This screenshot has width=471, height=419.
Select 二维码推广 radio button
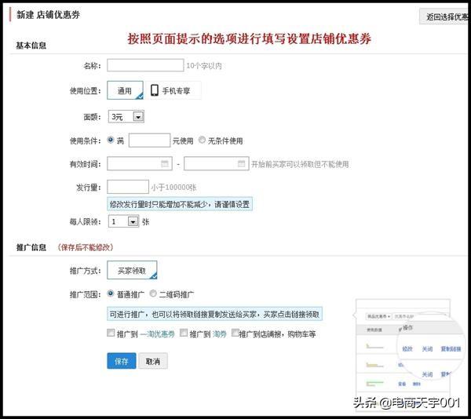[153, 294]
